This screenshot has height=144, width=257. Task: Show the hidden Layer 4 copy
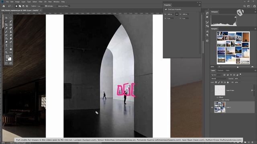point(212,90)
